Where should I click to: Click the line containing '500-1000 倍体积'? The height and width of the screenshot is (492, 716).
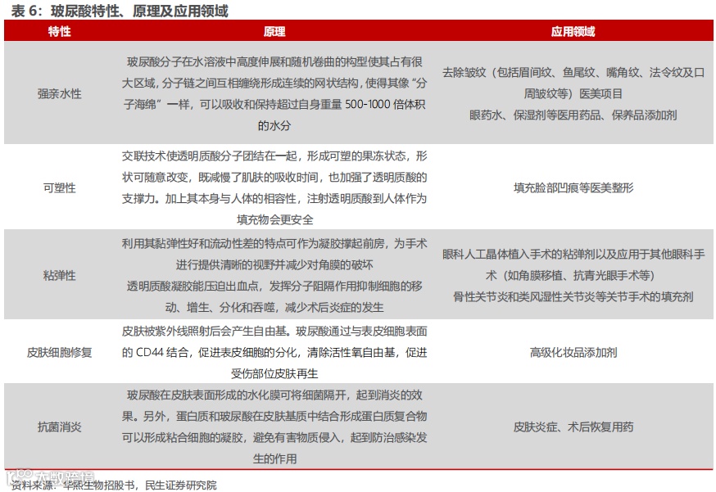click(274, 104)
